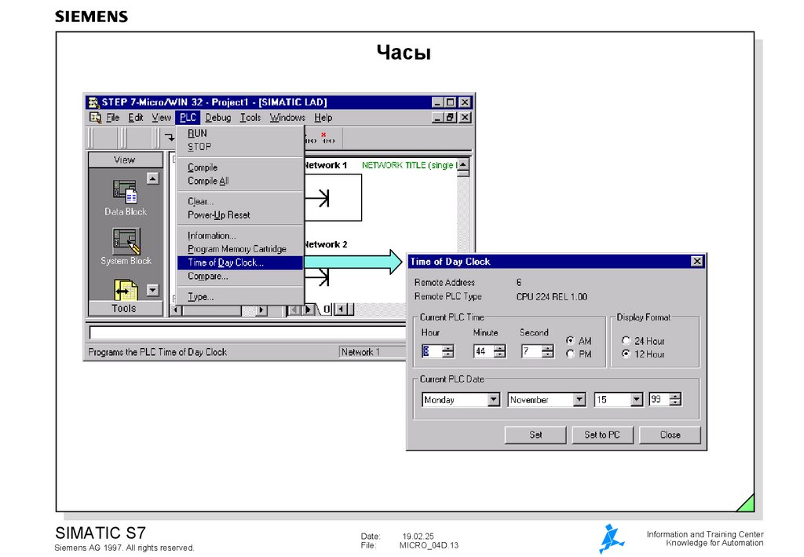Open the Data Block view icon
804x557 pixels.
[125, 192]
